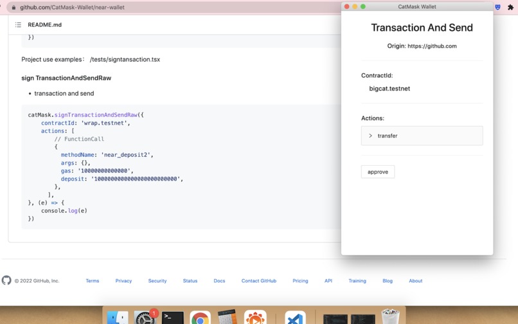Viewport: 518px width, 324px height.
Task: Minimize the CatMask Wallet window
Action: pyautogui.click(x=355, y=6)
